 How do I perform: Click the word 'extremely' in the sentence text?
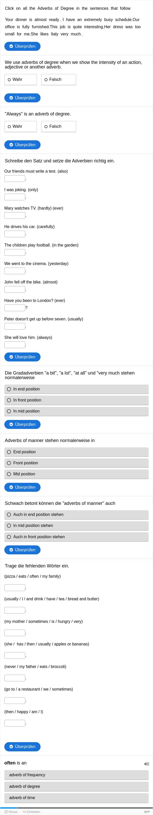pyautogui.click(x=93, y=19)
